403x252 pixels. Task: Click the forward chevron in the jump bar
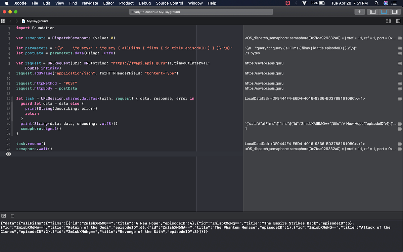pos(16,21)
